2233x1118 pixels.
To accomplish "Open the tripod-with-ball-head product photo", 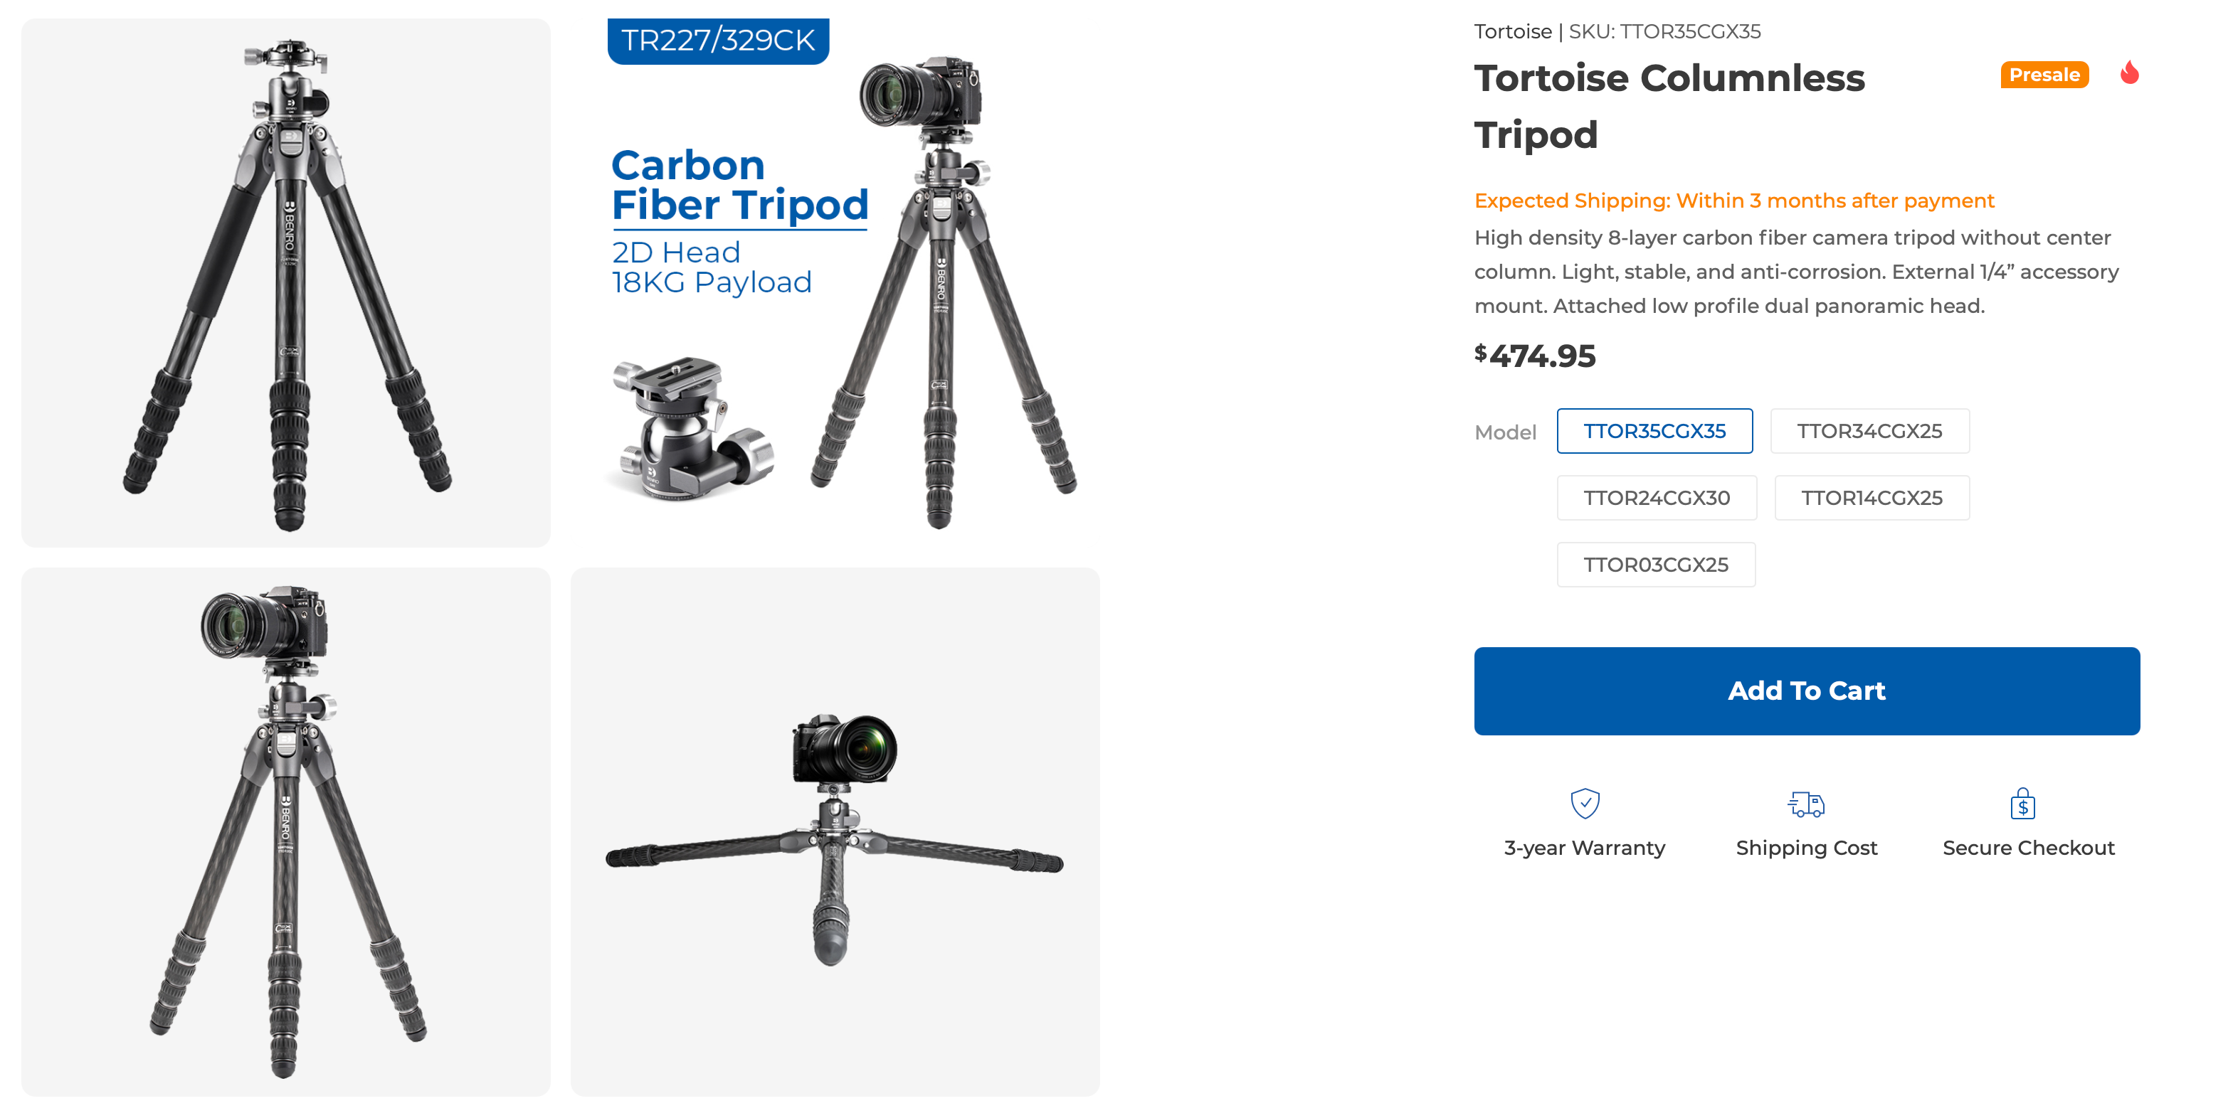I will [285, 282].
